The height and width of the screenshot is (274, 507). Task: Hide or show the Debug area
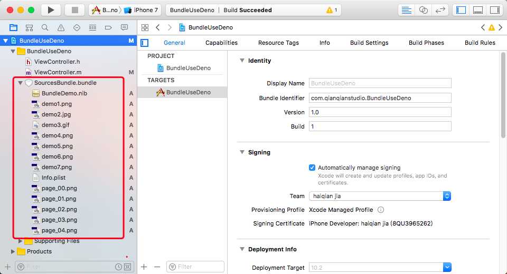[x=478, y=10]
